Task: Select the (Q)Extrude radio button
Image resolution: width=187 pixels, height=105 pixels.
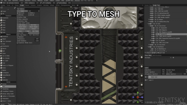Action: point(18,13)
